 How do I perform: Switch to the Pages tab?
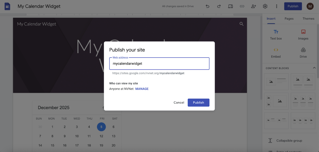289,18
